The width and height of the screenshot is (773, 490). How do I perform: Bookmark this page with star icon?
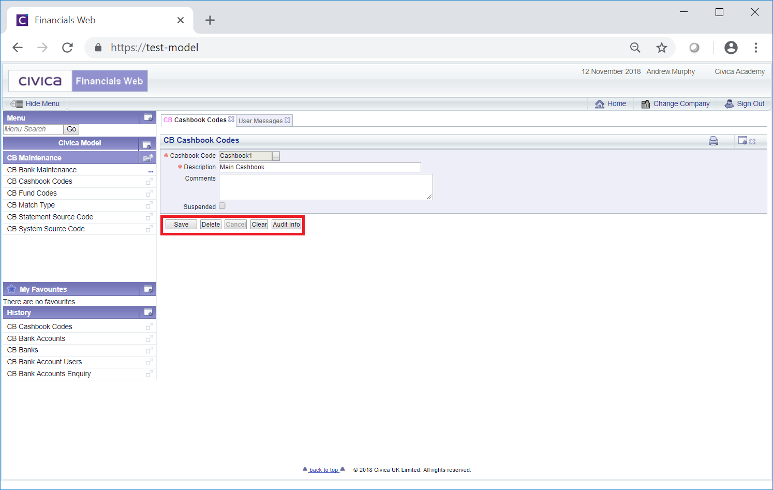click(662, 48)
